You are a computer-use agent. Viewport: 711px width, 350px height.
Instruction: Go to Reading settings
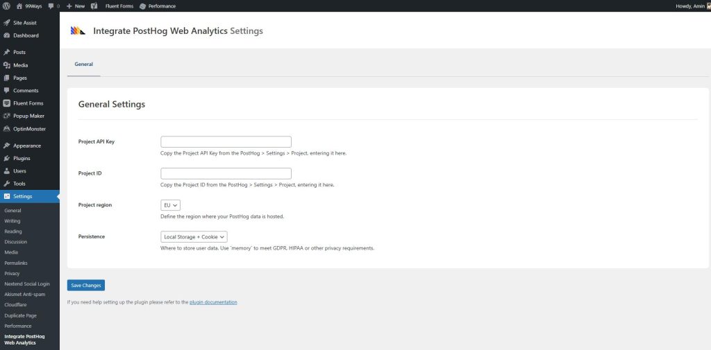(13, 231)
